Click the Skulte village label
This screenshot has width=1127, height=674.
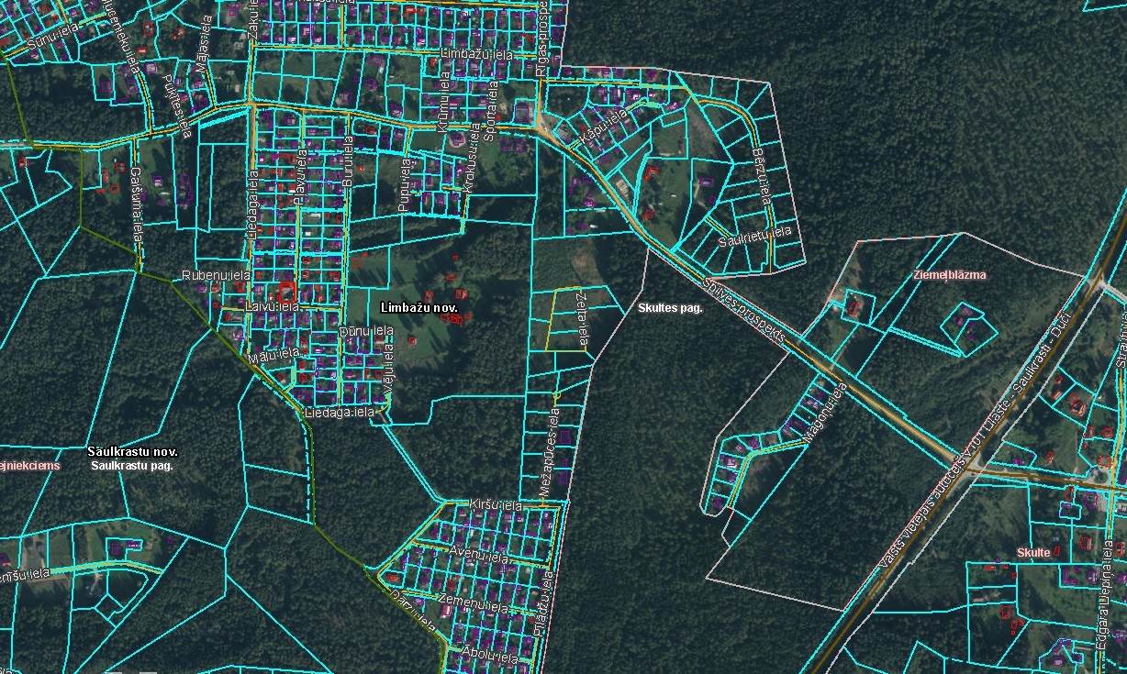click(x=1032, y=553)
